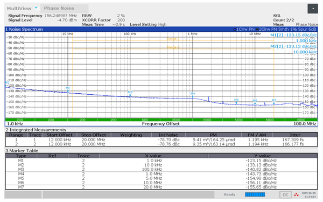Click the Signal Level value -4.70 dBm
Viewport: 323px width, 202px height.
67,20
